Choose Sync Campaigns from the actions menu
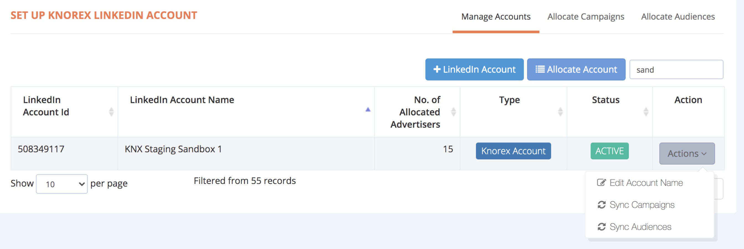The width and height of the screenshot is (744, 249). click(642, 205)
